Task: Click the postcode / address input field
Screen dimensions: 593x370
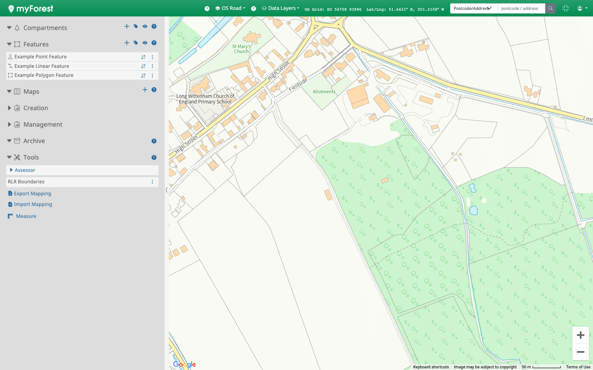Action: tap(521, 8)
